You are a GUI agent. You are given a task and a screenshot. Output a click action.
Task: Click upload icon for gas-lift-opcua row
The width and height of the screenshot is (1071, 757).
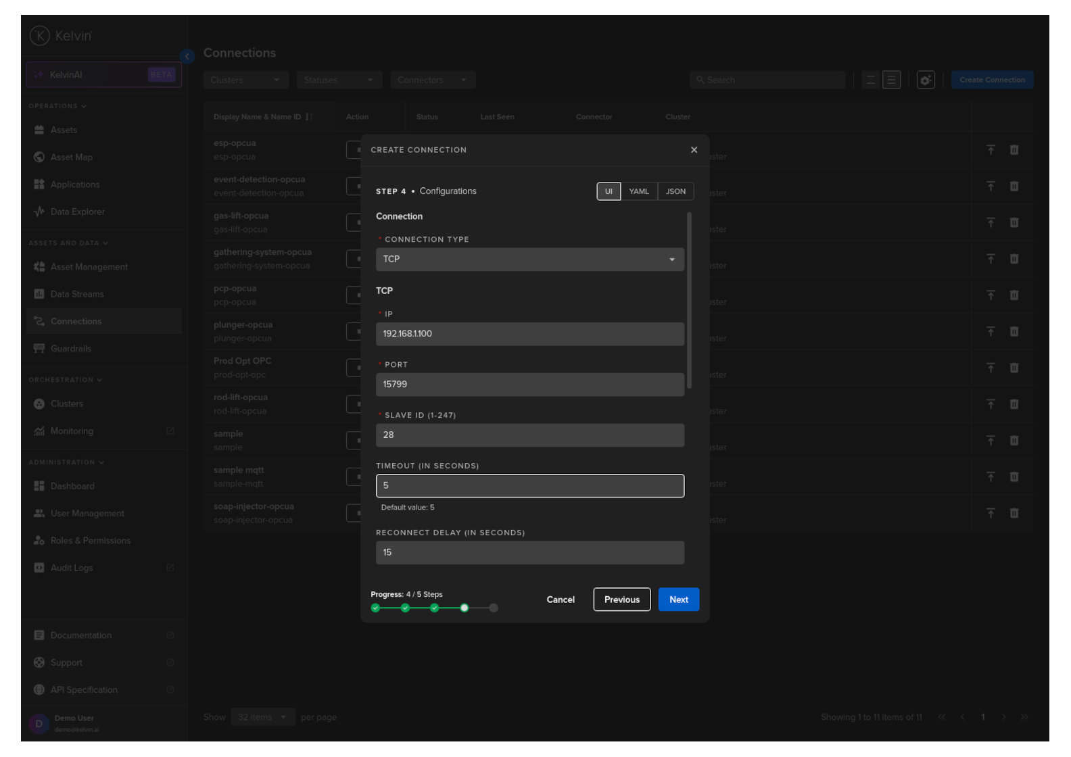991,222
